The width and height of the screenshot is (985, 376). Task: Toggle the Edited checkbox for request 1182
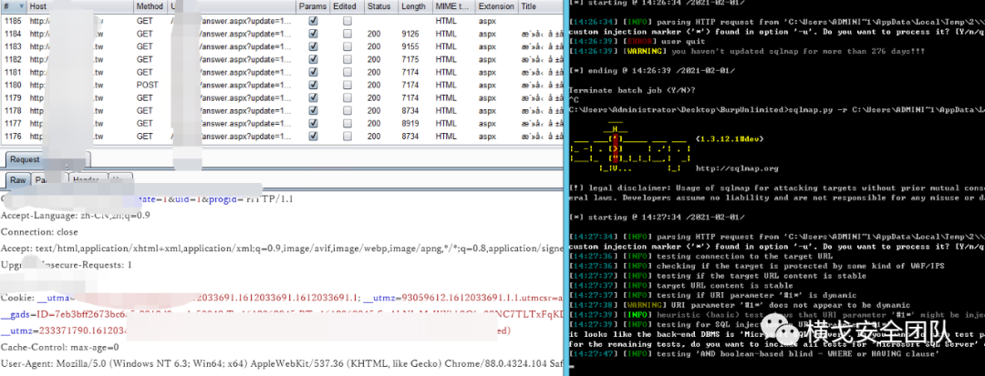pyautogui.click(x=347, y=59)
